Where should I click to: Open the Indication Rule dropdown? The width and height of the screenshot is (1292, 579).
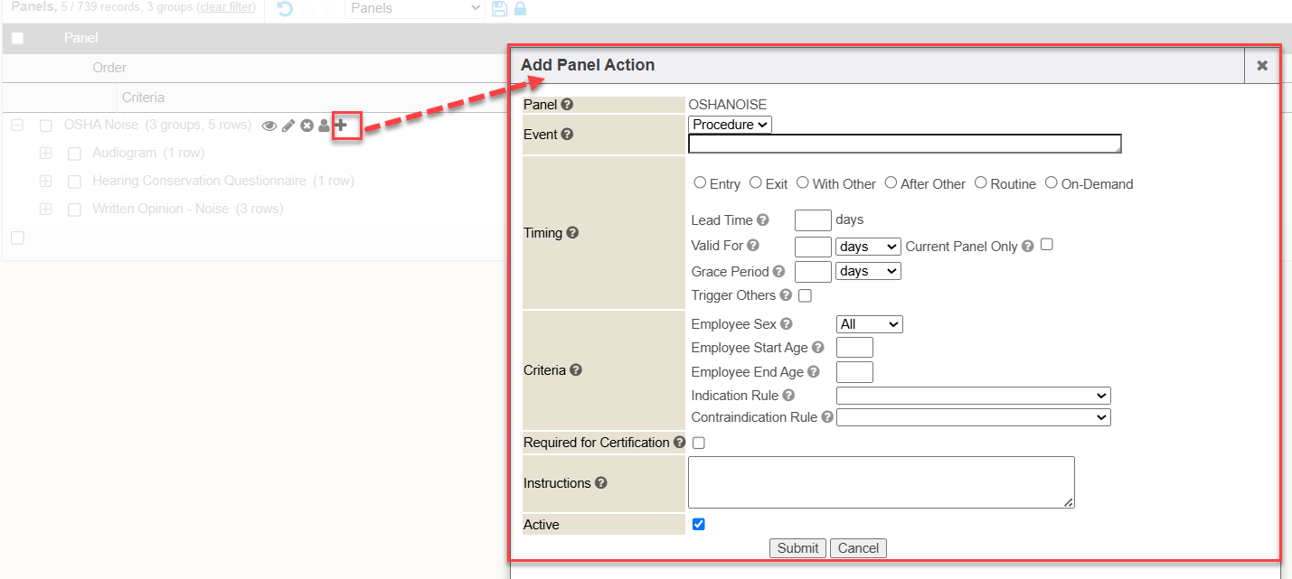pos(973,396)
